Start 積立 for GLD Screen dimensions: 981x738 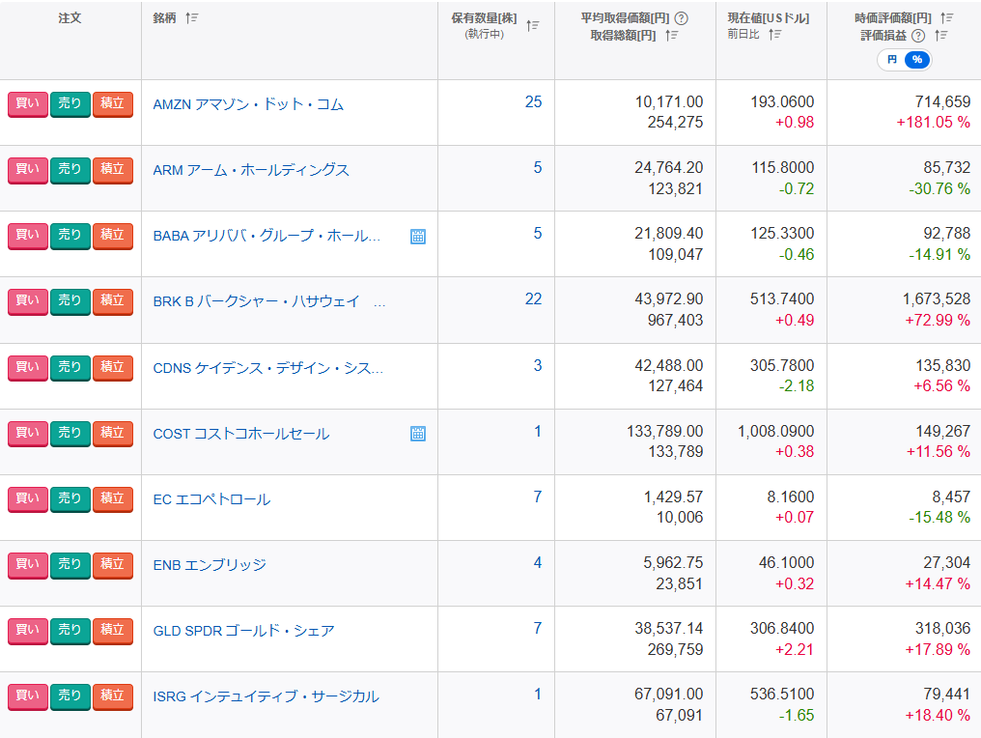(113, 631)
